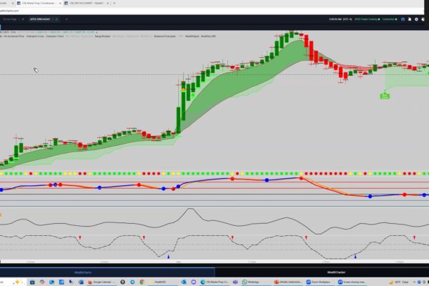Screen dimensions: 429x286
Task: Open the WealthTracker bottom panel
Action: coord(336,272)
